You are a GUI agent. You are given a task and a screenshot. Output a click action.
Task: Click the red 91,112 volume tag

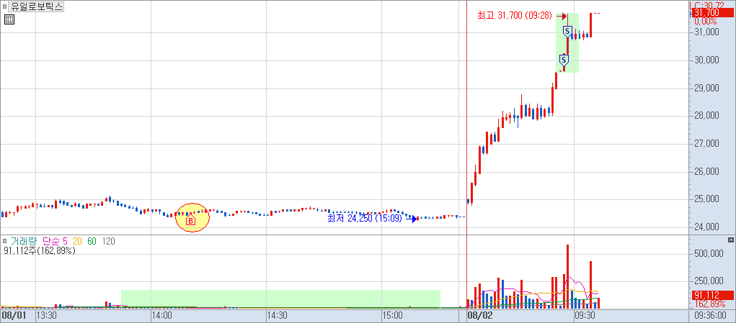(713, 295)
